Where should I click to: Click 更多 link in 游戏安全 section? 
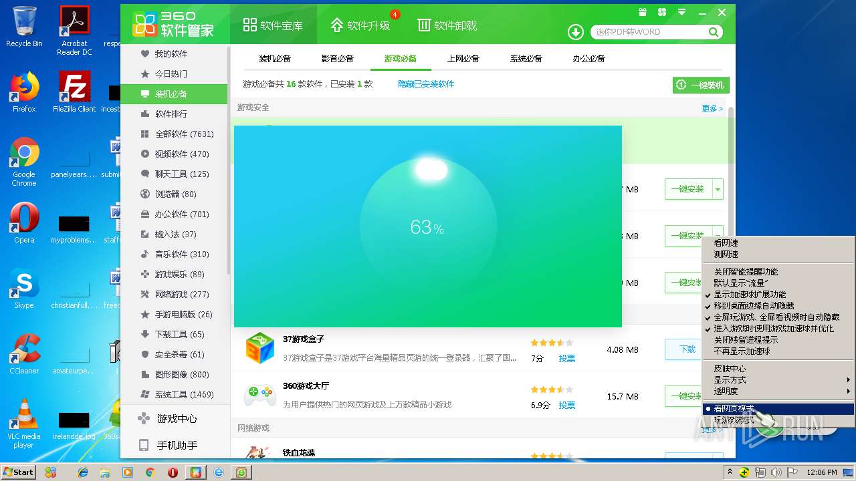coord(712,108)
